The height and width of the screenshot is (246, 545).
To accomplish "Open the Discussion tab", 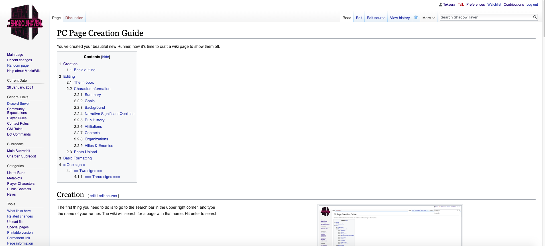I will (74, 18).
